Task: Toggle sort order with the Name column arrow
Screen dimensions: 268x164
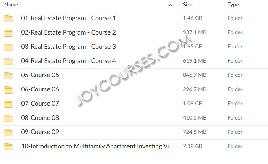Action: [170, 5]
